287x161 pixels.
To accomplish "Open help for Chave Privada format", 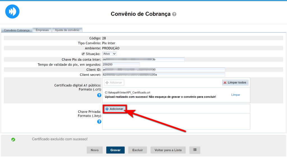I will pyautogui.click(x=99, y=122).
